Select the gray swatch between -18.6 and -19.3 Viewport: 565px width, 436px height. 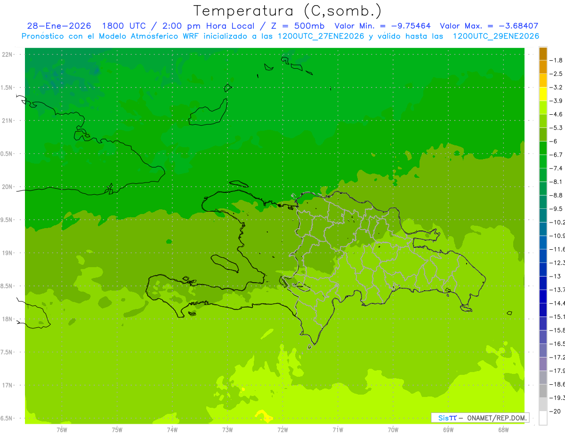click(x=543, y=391)
